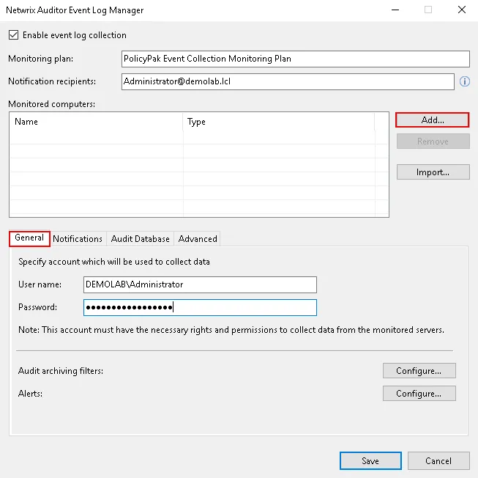The image size is (478, 478).
Task: Configure the Audit archiving filters
Action: (419, 371)
